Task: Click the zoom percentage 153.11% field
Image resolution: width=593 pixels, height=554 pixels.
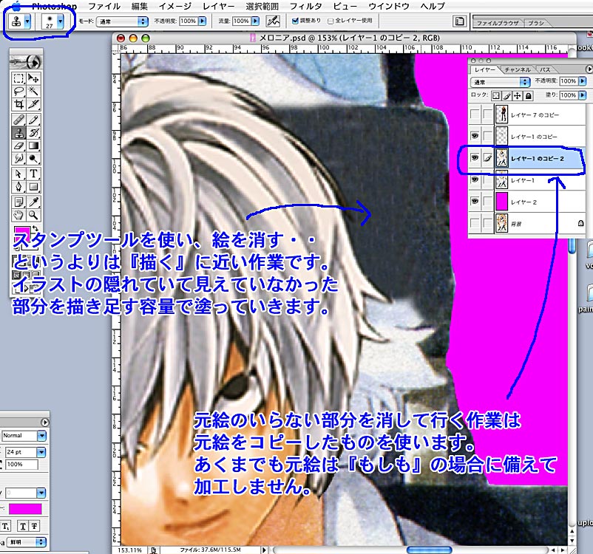Action: click(x=129, y=550)
